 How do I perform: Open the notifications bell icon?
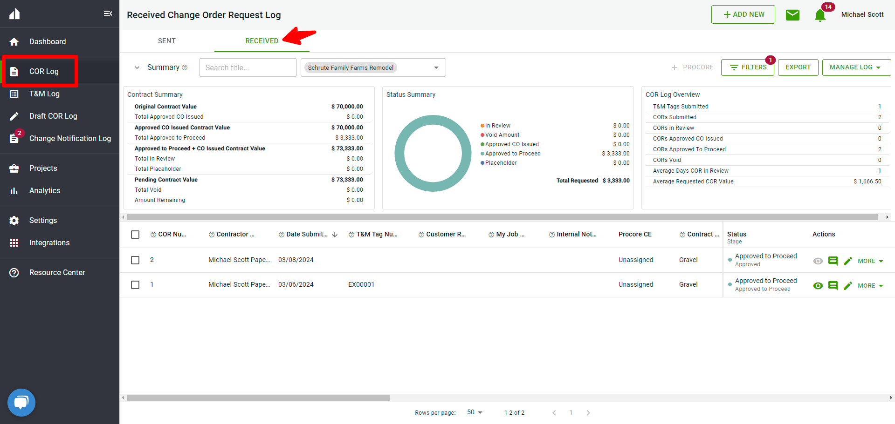click(x=820, y=15)
